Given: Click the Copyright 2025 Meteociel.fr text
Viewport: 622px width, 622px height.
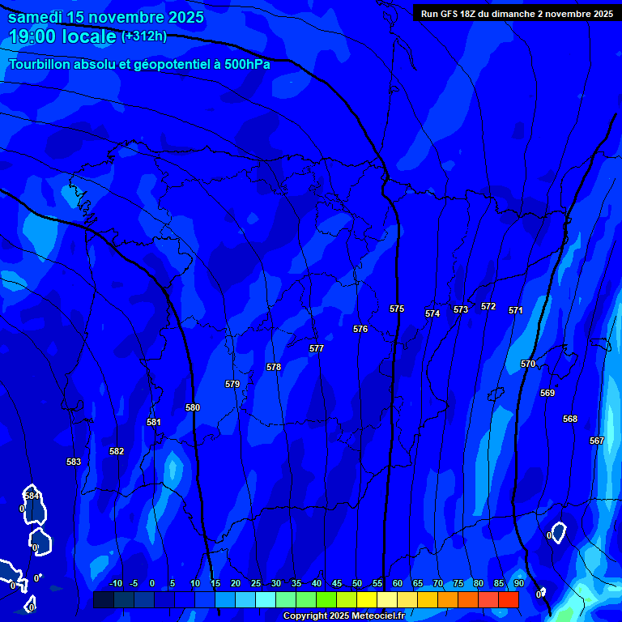Looking at the screenshot, I should (x=343, y=616).
